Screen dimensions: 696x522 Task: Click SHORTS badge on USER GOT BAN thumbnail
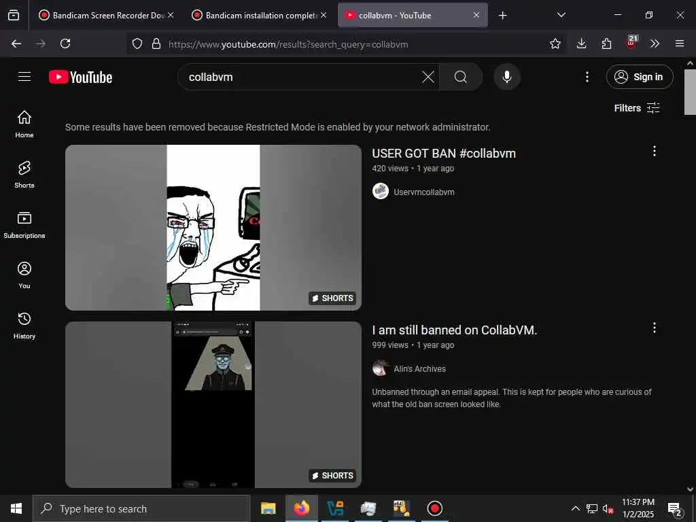tap(332, 298)
